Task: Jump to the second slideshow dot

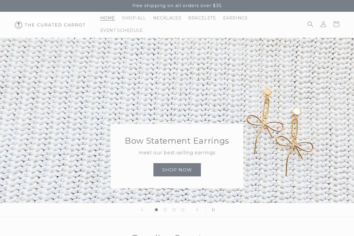Action: tap(165, 210)
